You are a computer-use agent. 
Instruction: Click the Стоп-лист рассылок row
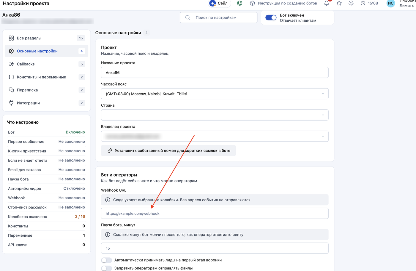[46, 207]
